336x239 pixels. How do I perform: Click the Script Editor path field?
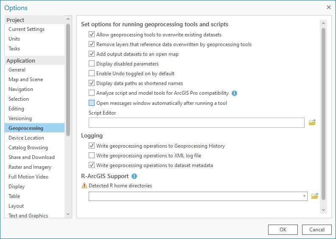(x=196, y=123)
